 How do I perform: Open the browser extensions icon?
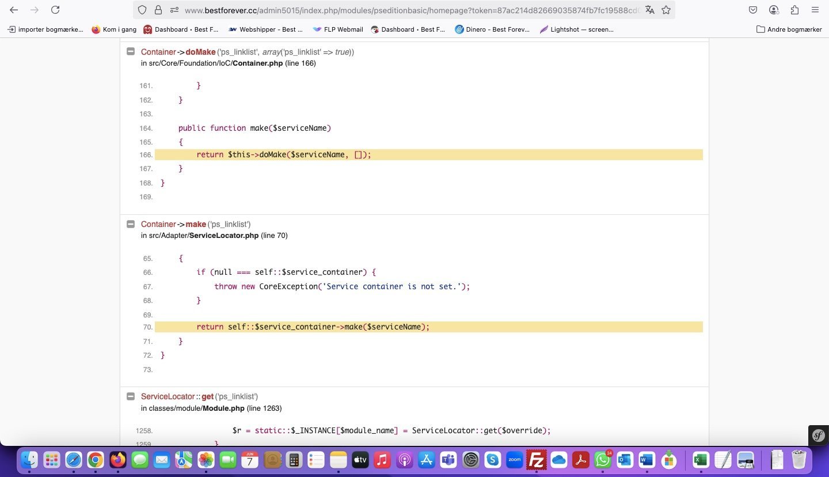point(794,10)
